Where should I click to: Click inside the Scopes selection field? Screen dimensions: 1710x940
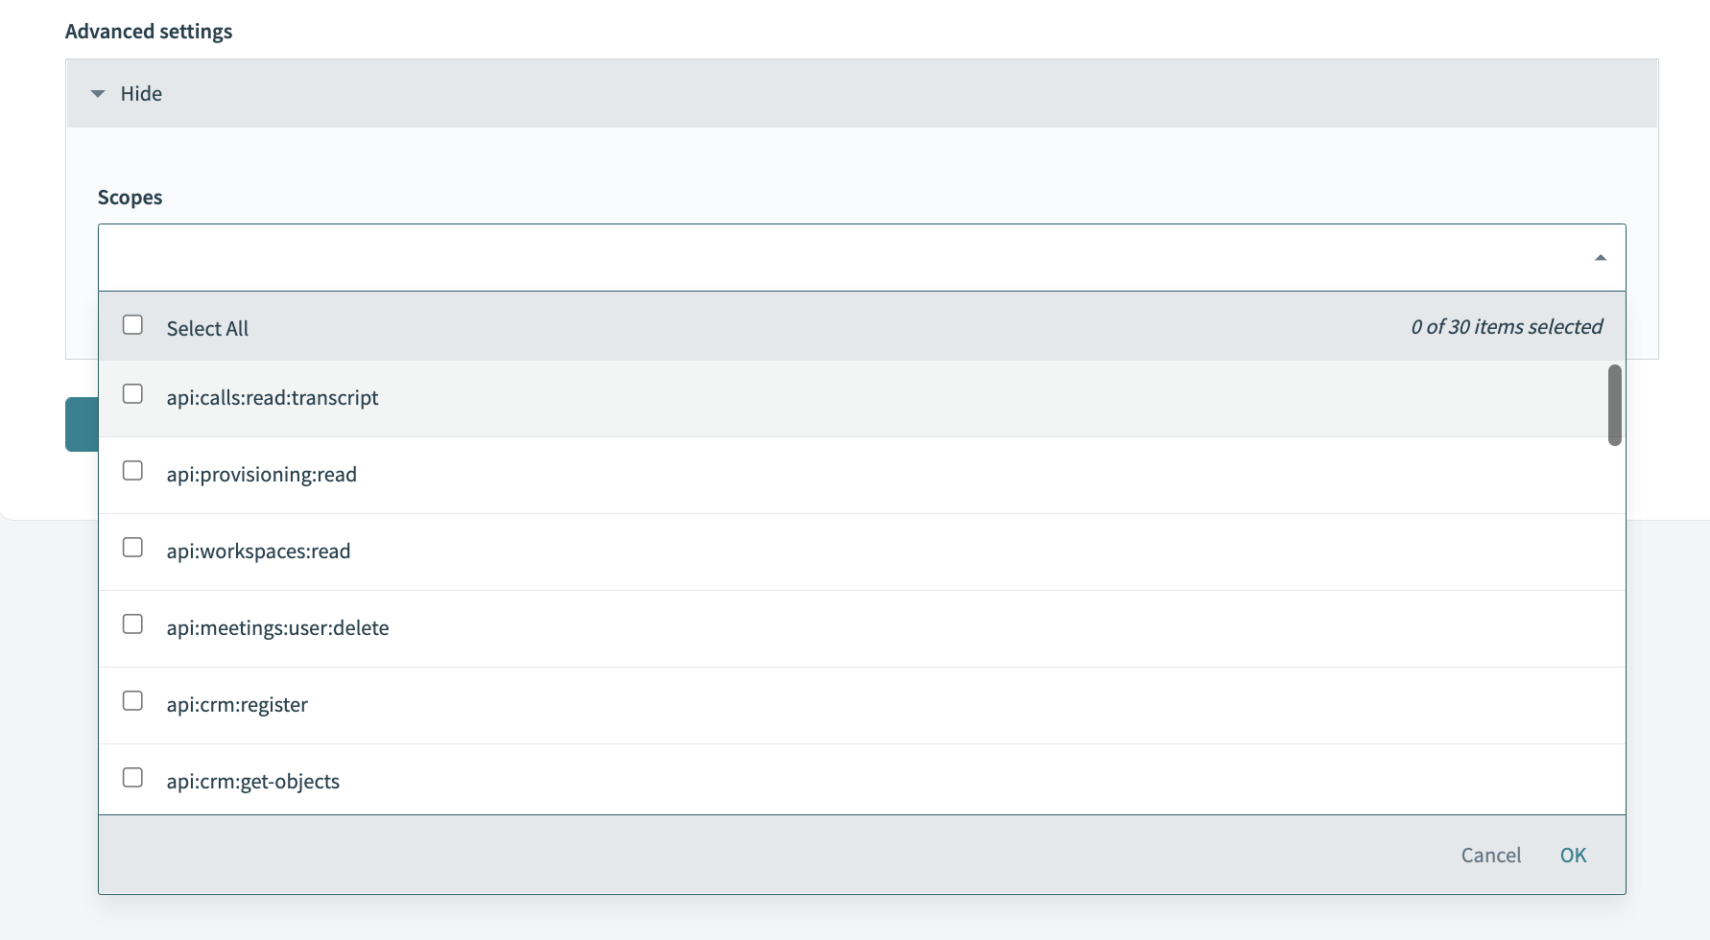[844, 258]
